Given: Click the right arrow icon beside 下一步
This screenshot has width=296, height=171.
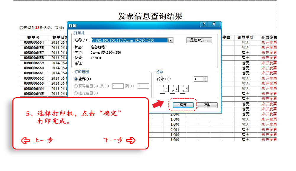Looking at the screenshot, I should pos(131,140).
